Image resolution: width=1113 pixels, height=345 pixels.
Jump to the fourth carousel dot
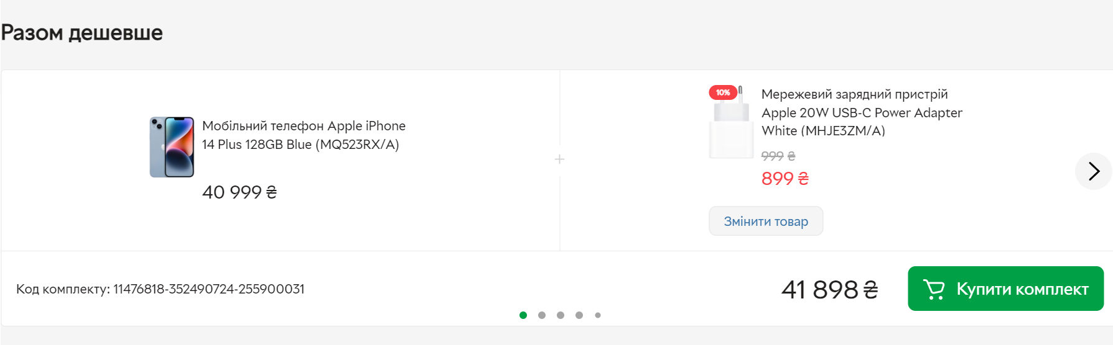point(579,315)
